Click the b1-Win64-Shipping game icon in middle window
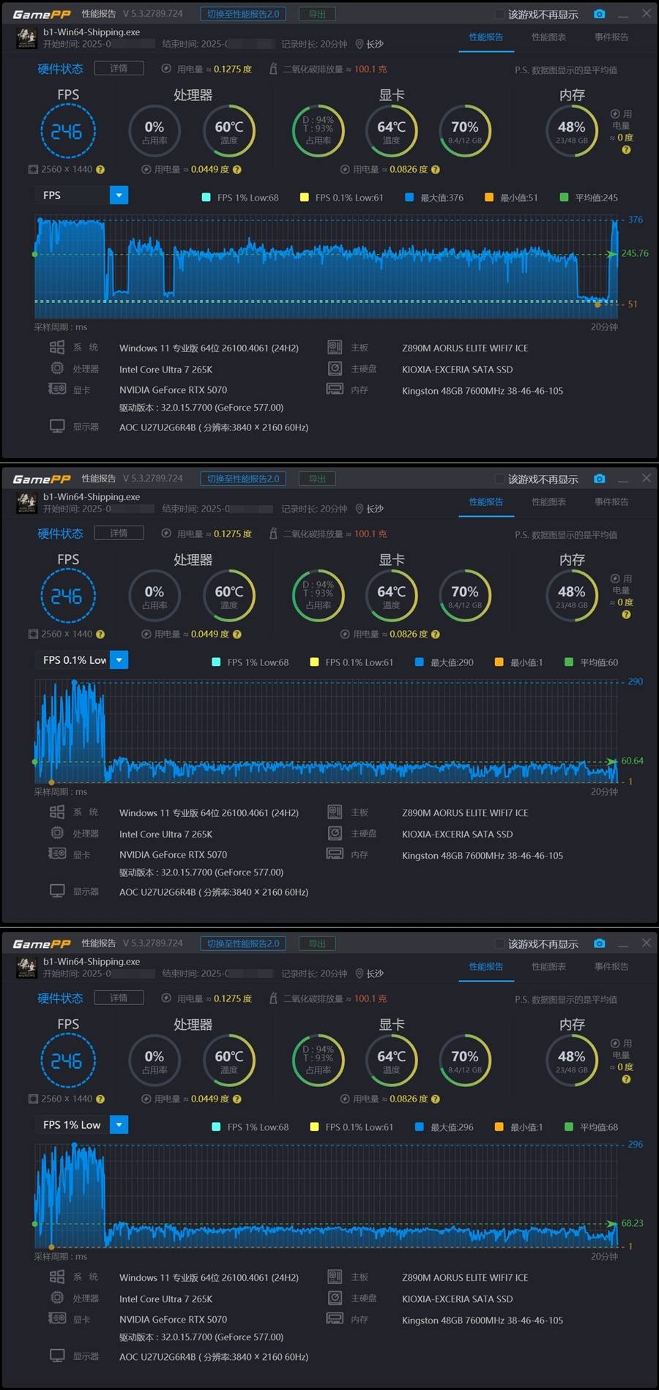The width and height of the screenshot is (659, 1390). [27, 503]
